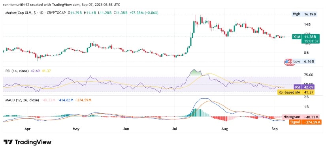This screenshot has width=326, height=151.
Task: Click the high value H11.4B
Action: click(90, 13)
